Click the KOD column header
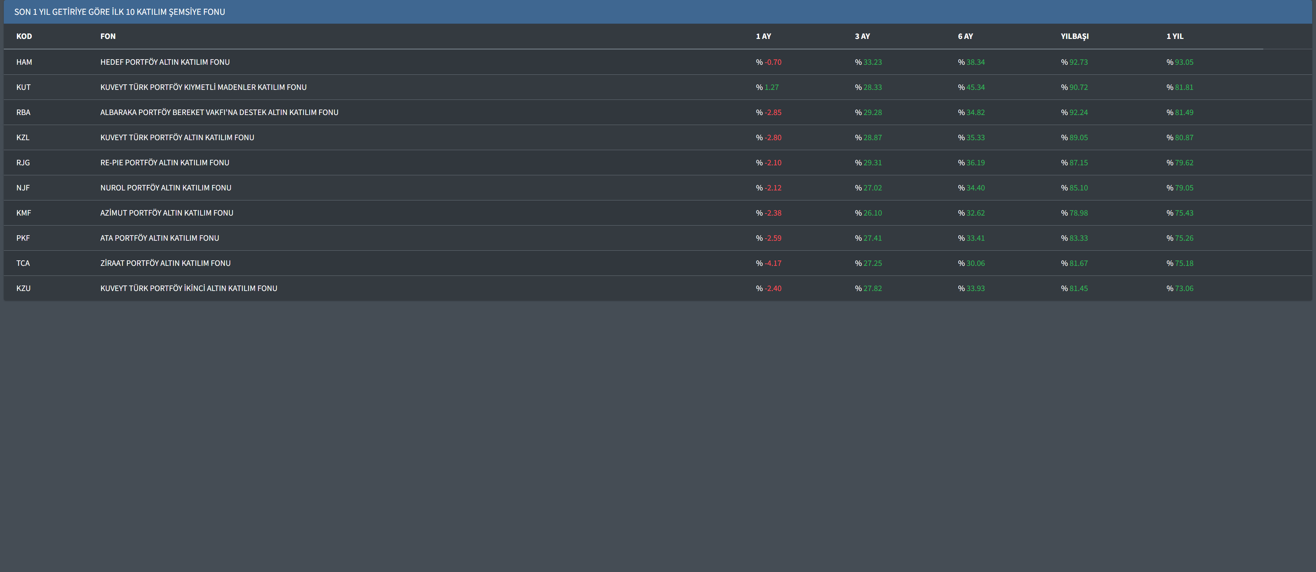Image resolution: width=1316 pixels, height=572 pixels. pos(24,36)
